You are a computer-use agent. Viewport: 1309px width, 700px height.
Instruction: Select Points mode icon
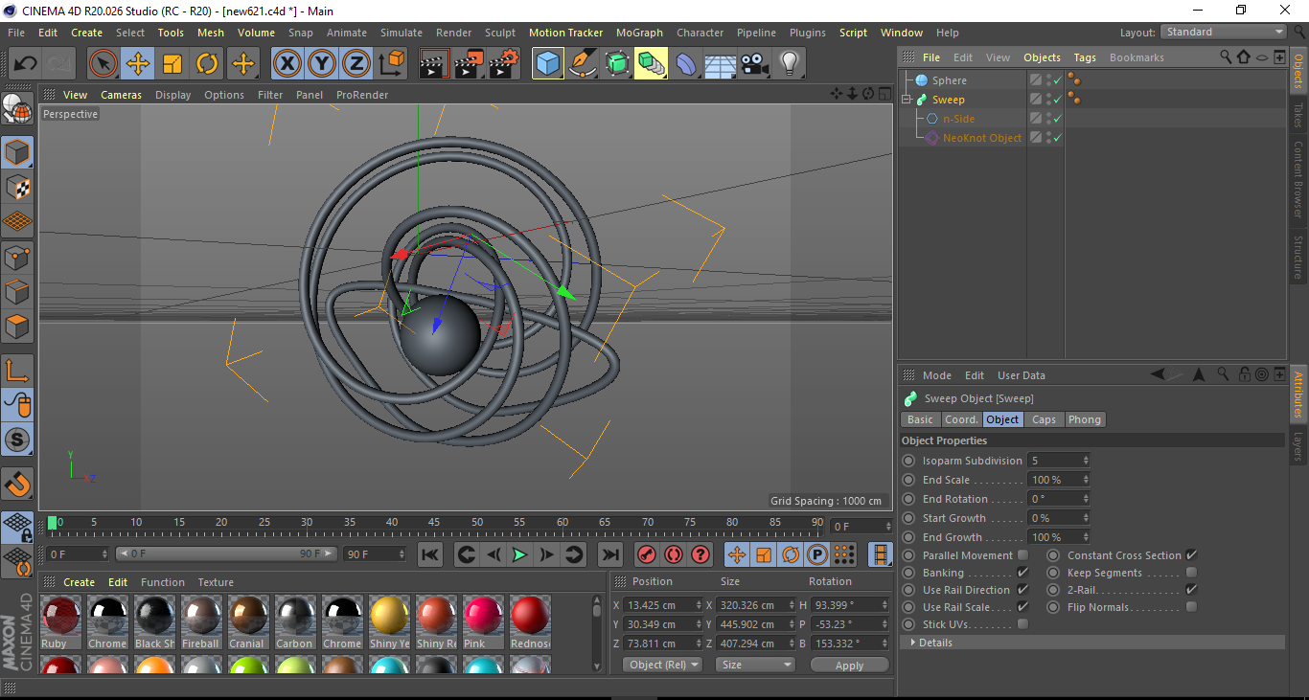(17, 257)
